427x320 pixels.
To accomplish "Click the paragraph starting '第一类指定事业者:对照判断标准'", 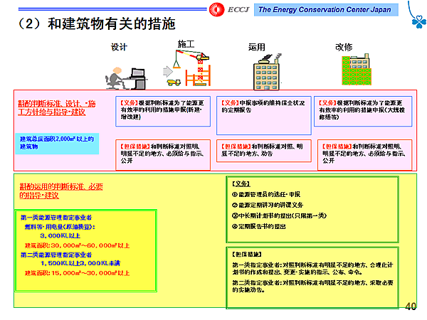I will coord(312,268).
